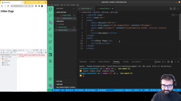Bookmark the page with the star icon

32,6
